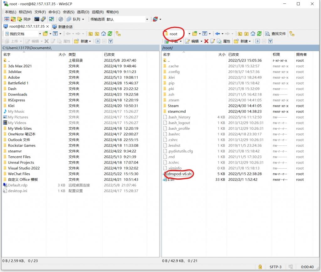Click the remote rename pencil icon
The image size is (321, 272).
coord(213,41)
